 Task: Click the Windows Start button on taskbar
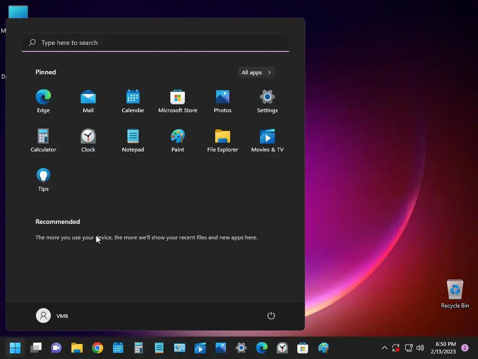[x=15, y=348]
